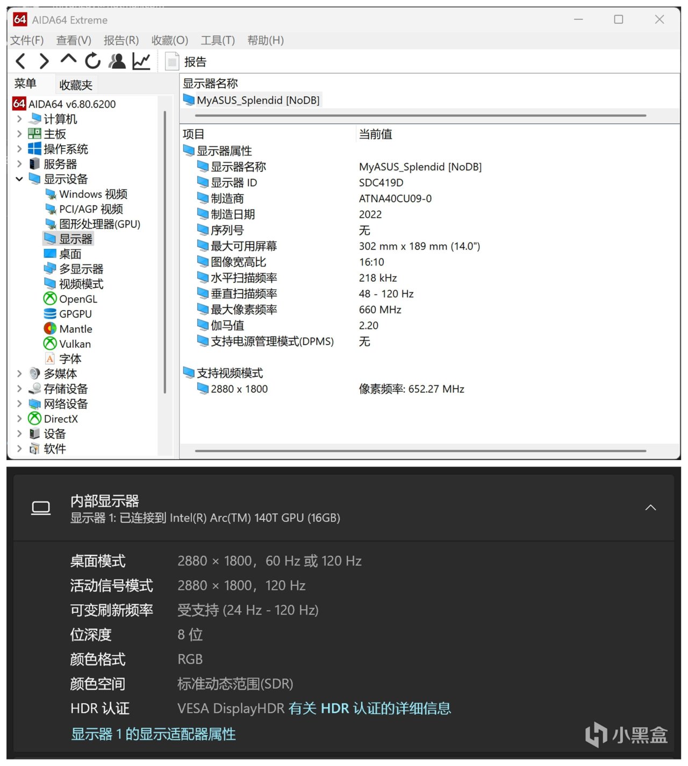Screen dimensions: 688x766
Task: Click the laptop display icon in settings
Action: pyautogui.click(x=41, y=508)
